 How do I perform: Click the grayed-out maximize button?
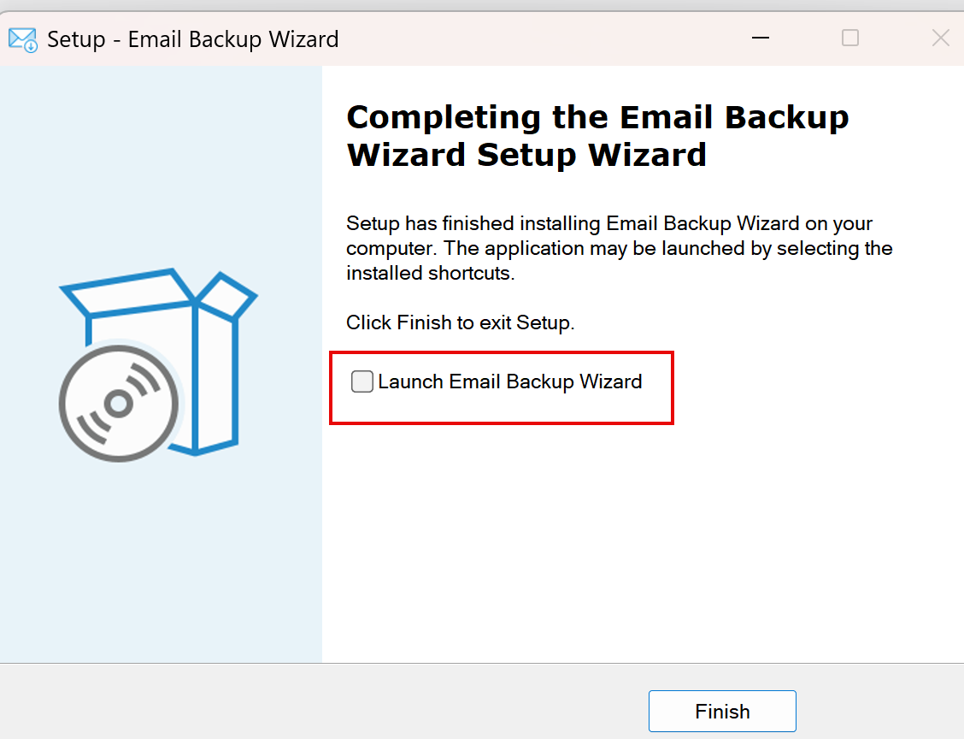(x=850, y=38)
